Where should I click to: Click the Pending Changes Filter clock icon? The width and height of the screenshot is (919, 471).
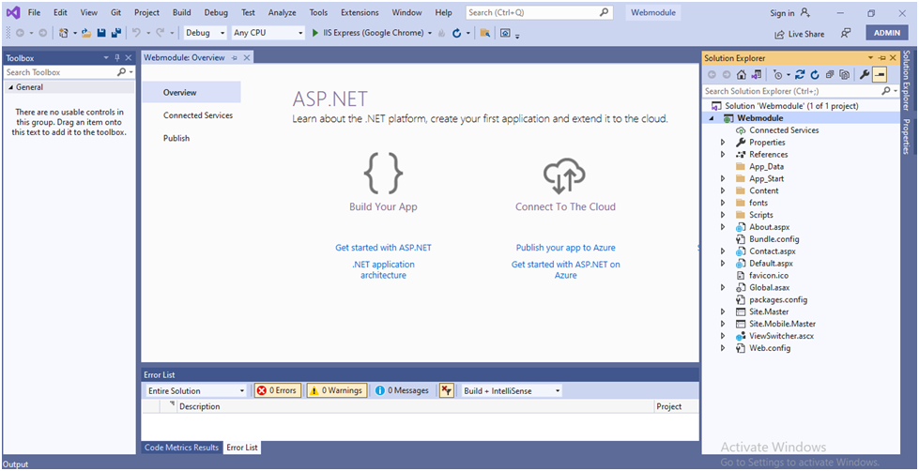[777, 74]
